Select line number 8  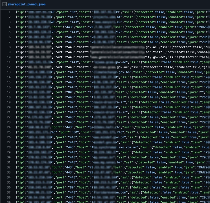point(10,47)
